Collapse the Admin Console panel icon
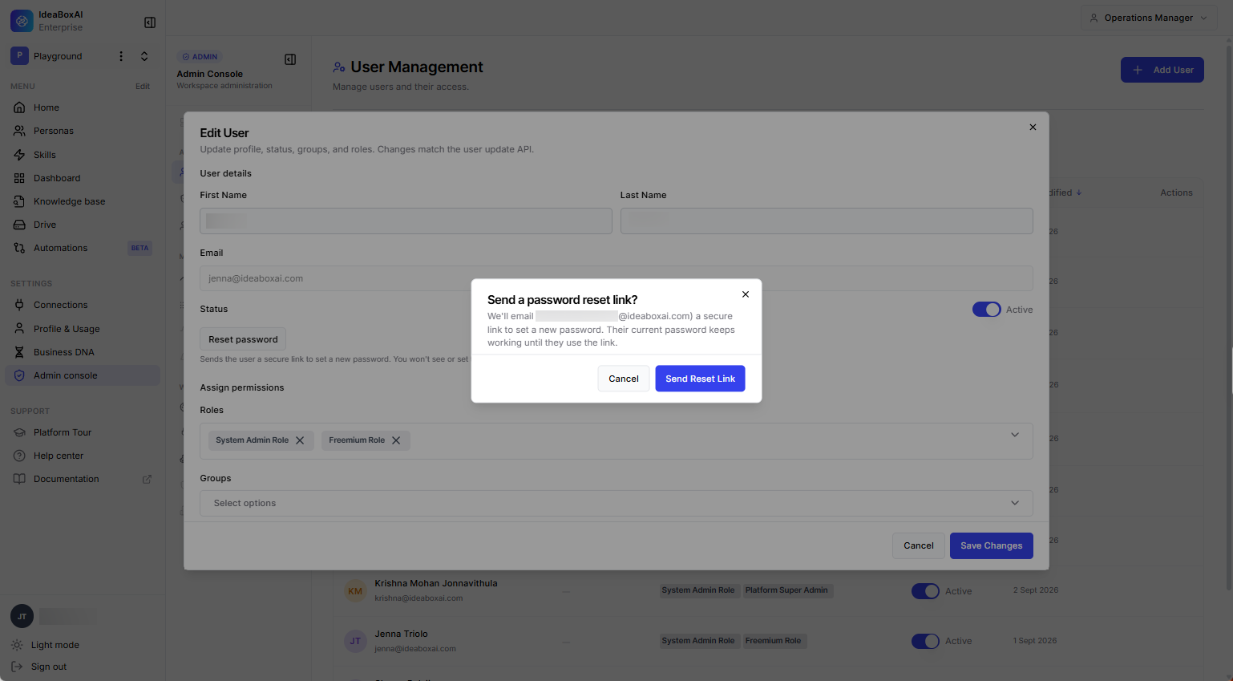Image resolution: width=1233 pixels, height=681 pixels. tap(290, 59)
